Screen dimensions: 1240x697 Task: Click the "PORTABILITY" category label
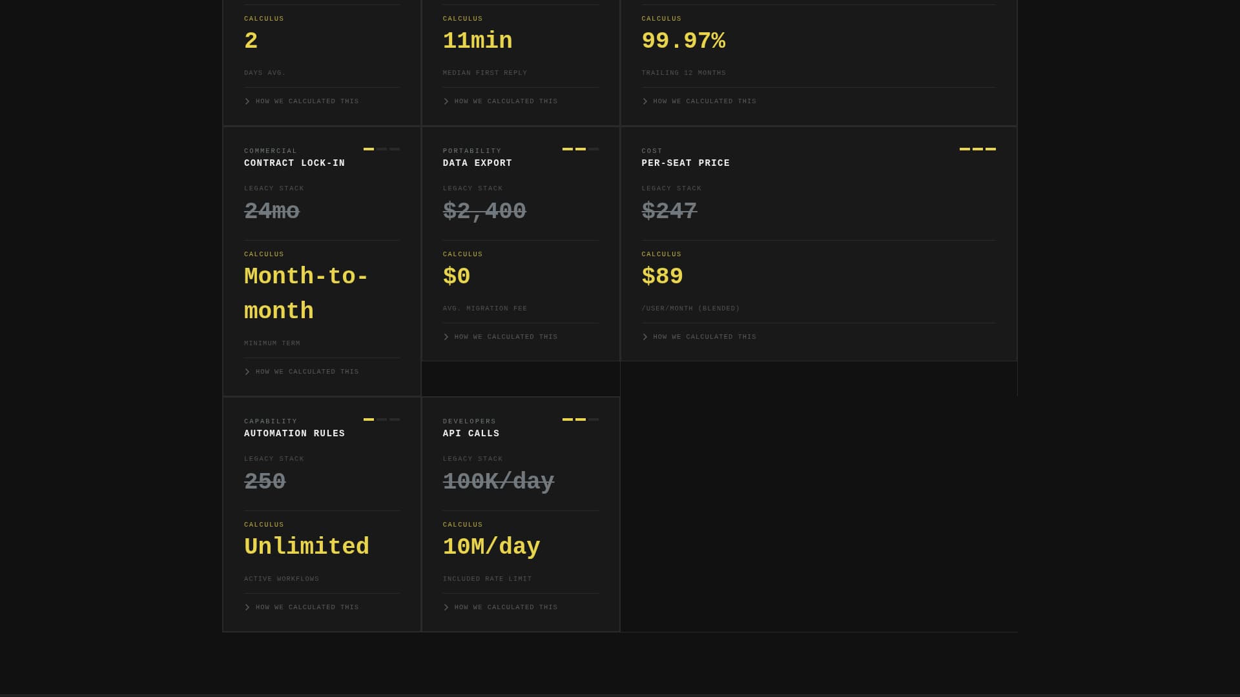[x=472, y=151]
